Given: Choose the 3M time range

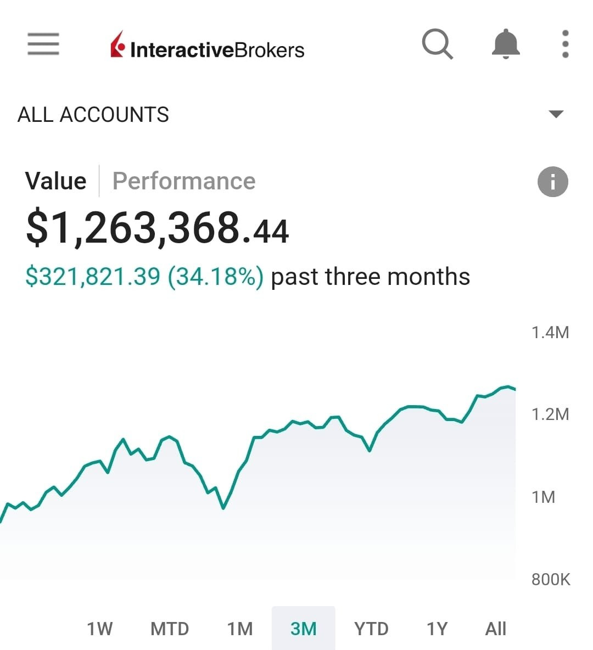Looking at the screenshot, I should point(303,629).
